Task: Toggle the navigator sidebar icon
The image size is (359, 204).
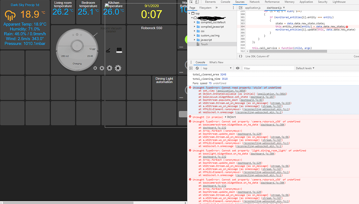Action: tap(240, 8)
